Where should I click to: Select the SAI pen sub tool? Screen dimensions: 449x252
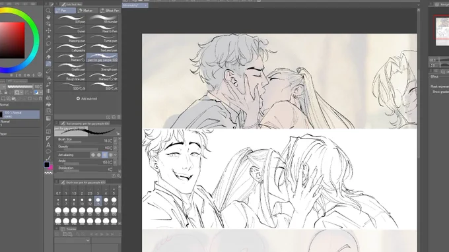(x=70, y=19)
